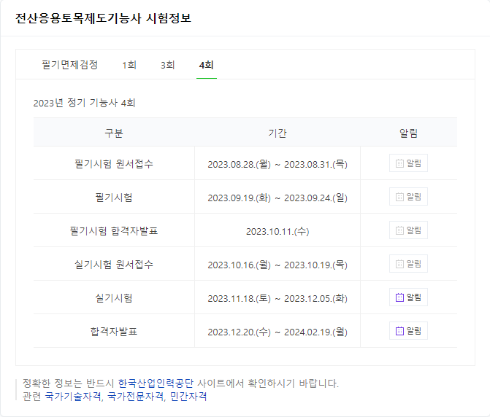Open the 국가전문자격 related link
Viewport: 490px width, 417px height.
(x=135, y=396)
